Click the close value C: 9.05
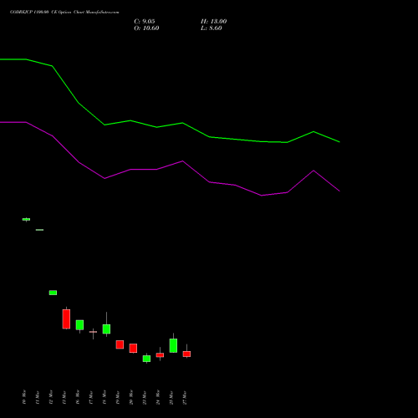Viewport: 418px width, 418px height. coord(145,22)
